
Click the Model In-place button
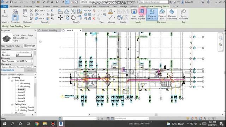coord(141,14)
